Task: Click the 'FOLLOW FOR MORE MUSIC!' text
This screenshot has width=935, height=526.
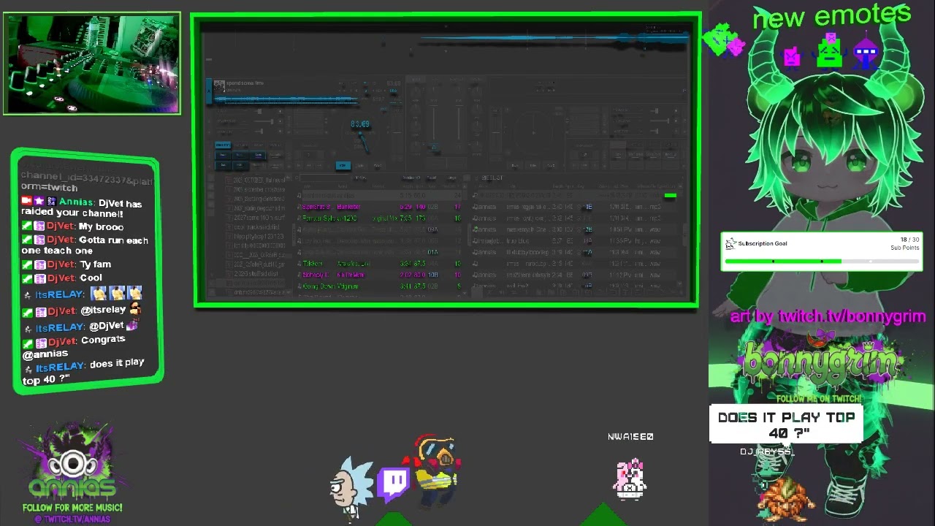Action: pos(72,508)
